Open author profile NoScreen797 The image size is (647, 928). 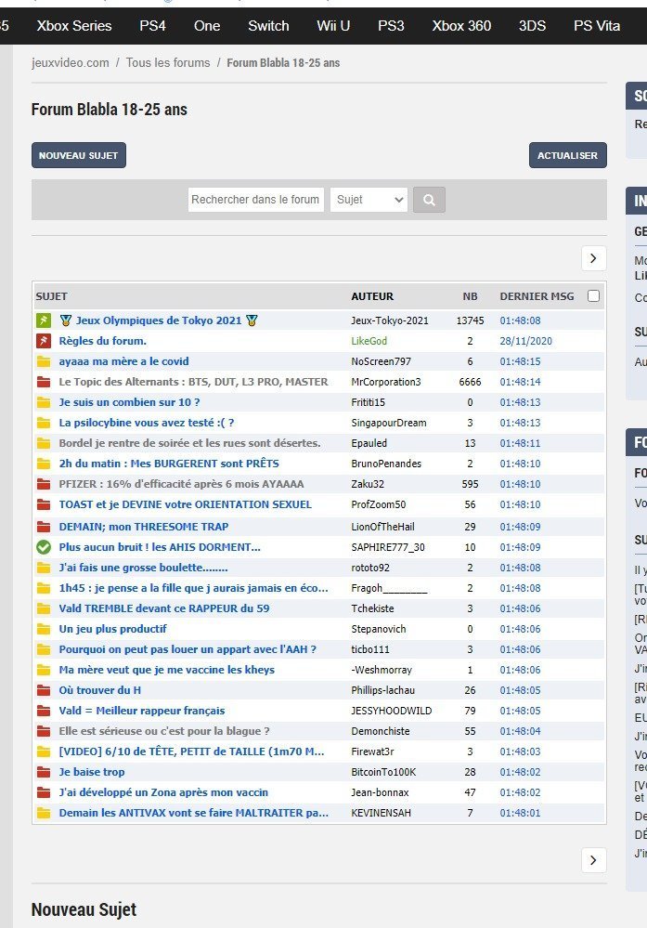[x=381, y=361]
